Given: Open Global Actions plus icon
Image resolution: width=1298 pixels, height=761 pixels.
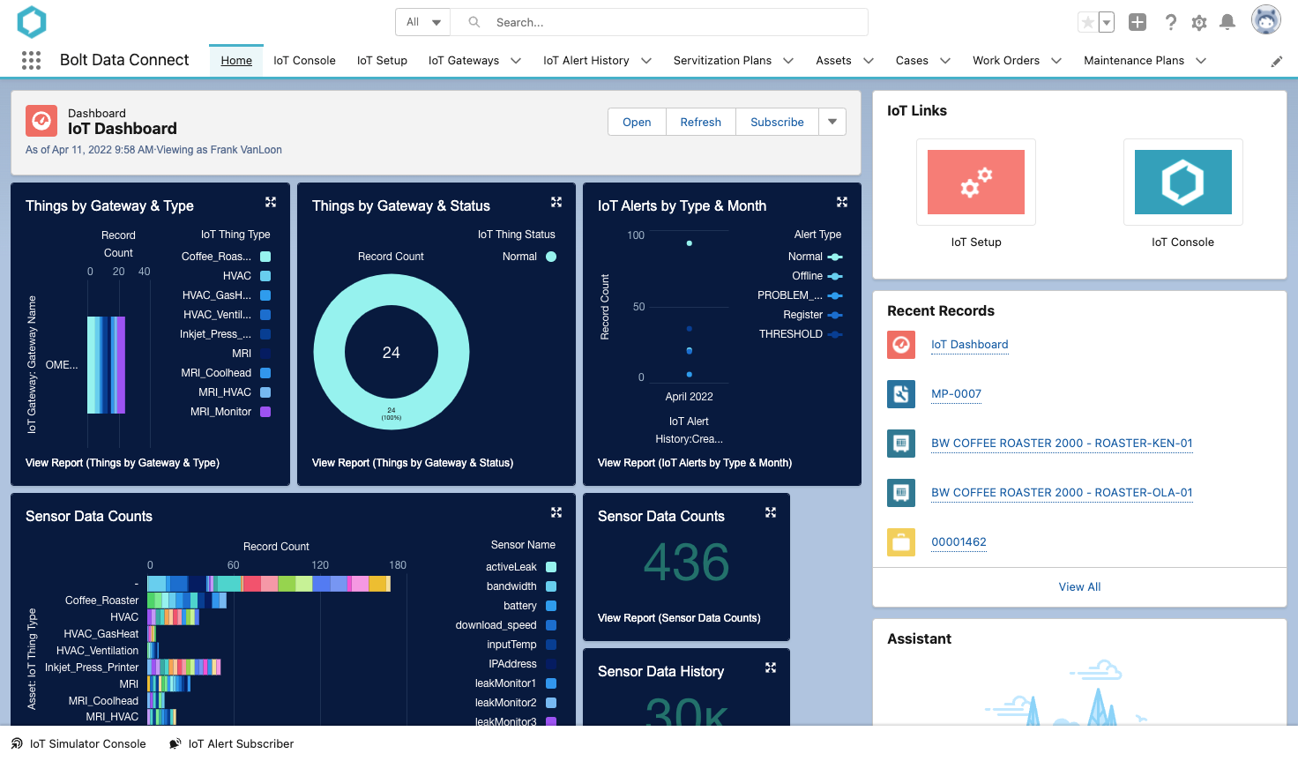Looking at the screenshot, I should (x=1138, y=22).
